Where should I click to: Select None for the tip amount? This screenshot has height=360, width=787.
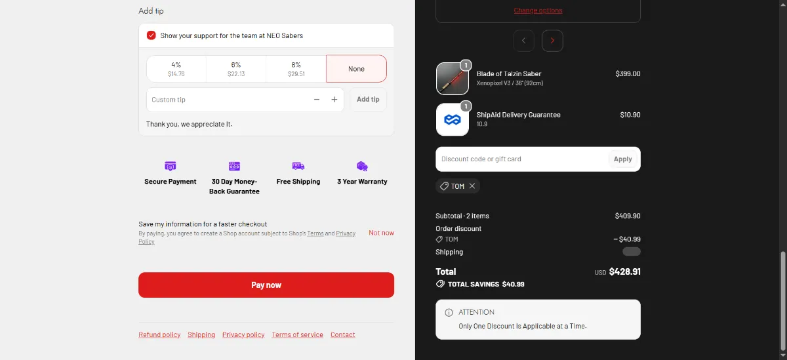coord(356,69)
